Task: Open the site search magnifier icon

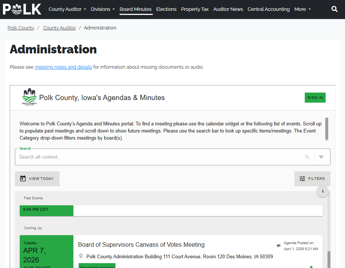Action: [x=335, y=9]
